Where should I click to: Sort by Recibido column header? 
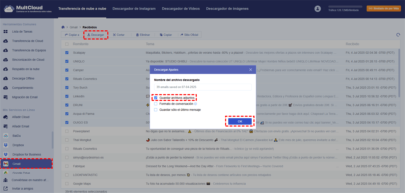tap(352, 44)
